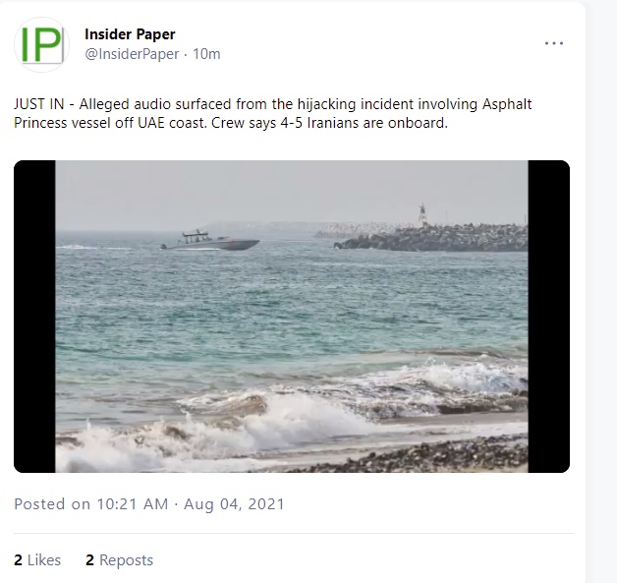Image resolution: width=617 pixels, height=583 pixels.
Task: Click the Insider Paper display name
Action: (130, 34)
